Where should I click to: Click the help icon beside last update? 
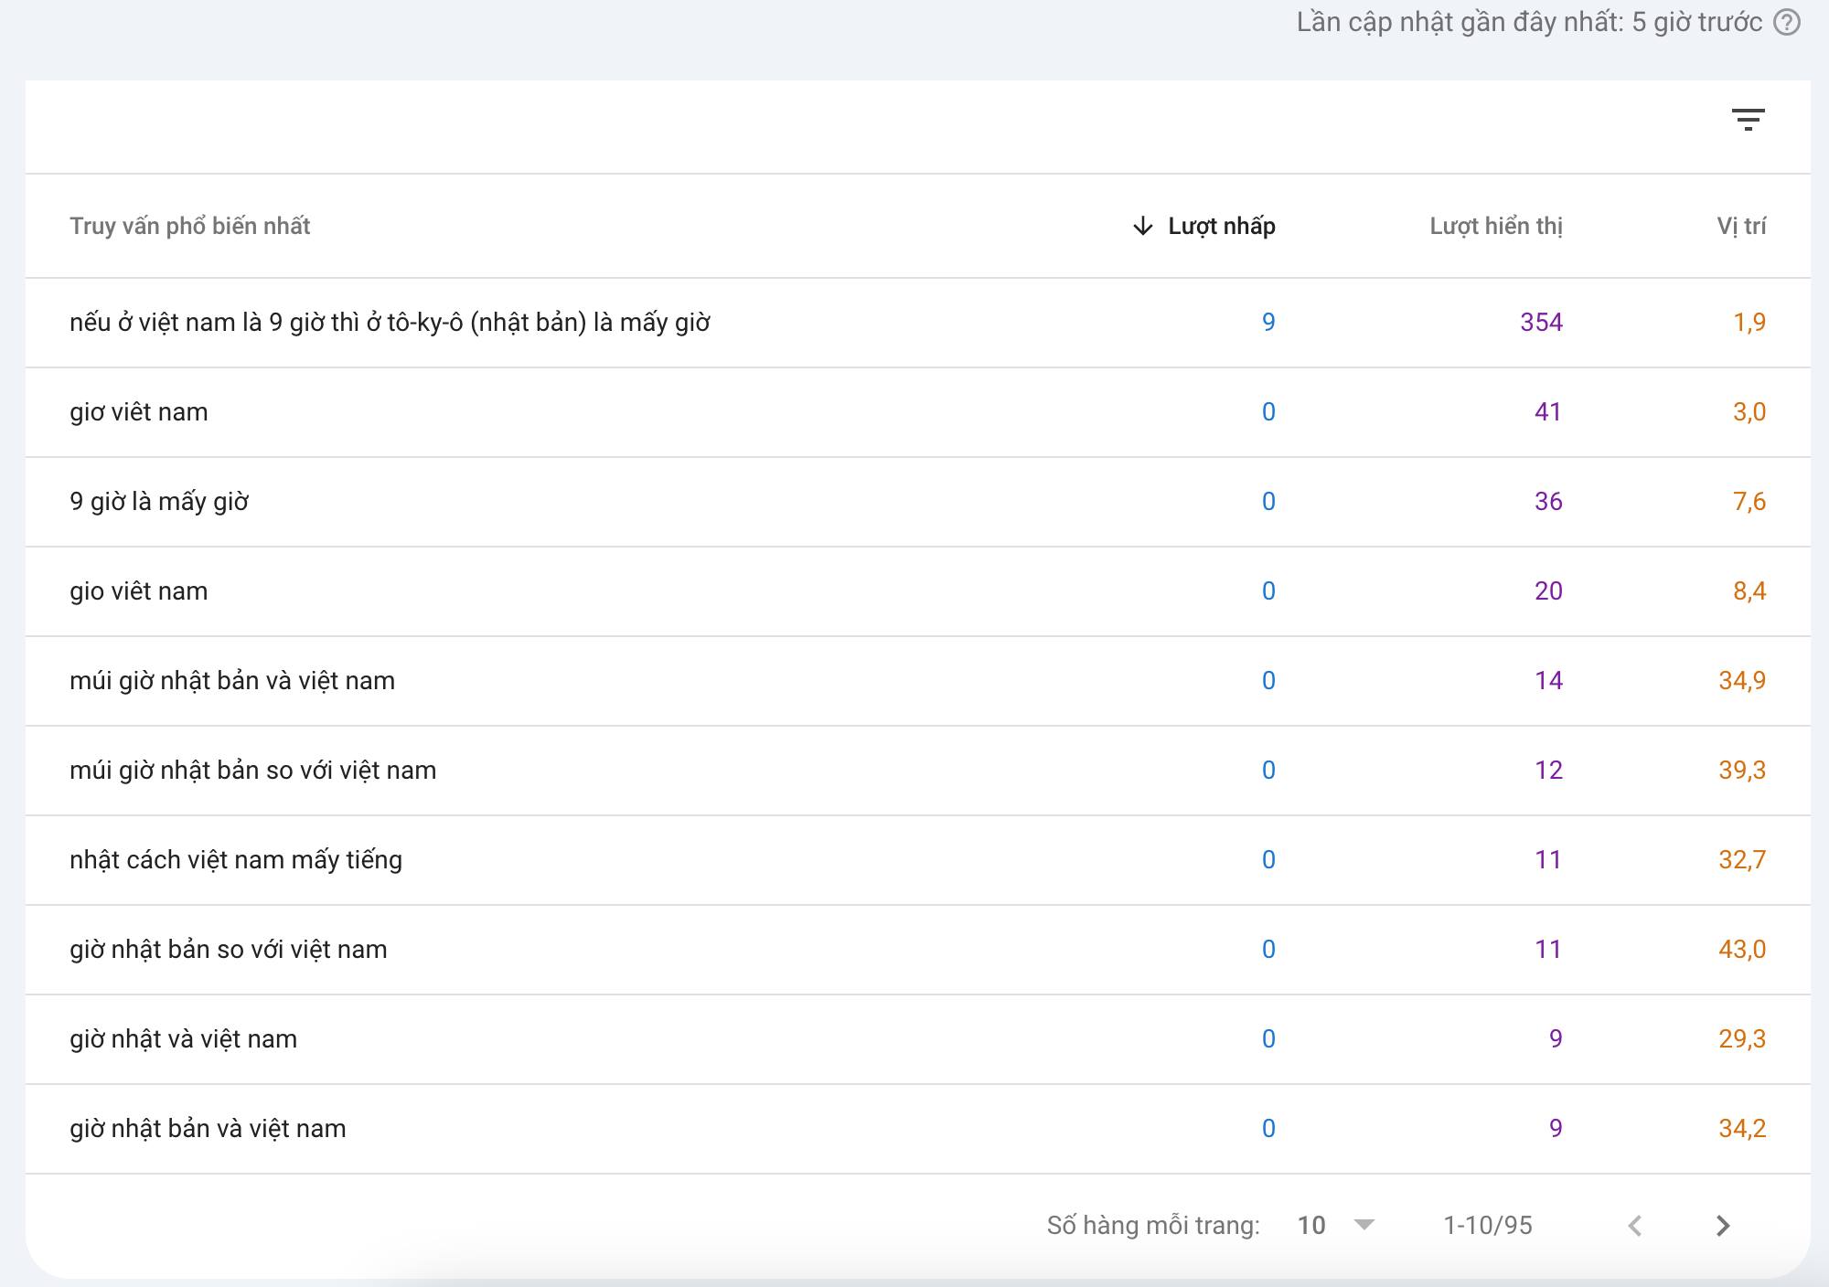point(1786,23)
